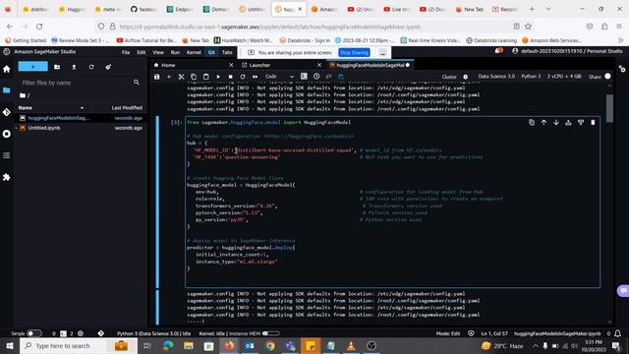This screenshot has width=629, height=354.
Task: Click the Share notebook button
Action: (595, 77)
